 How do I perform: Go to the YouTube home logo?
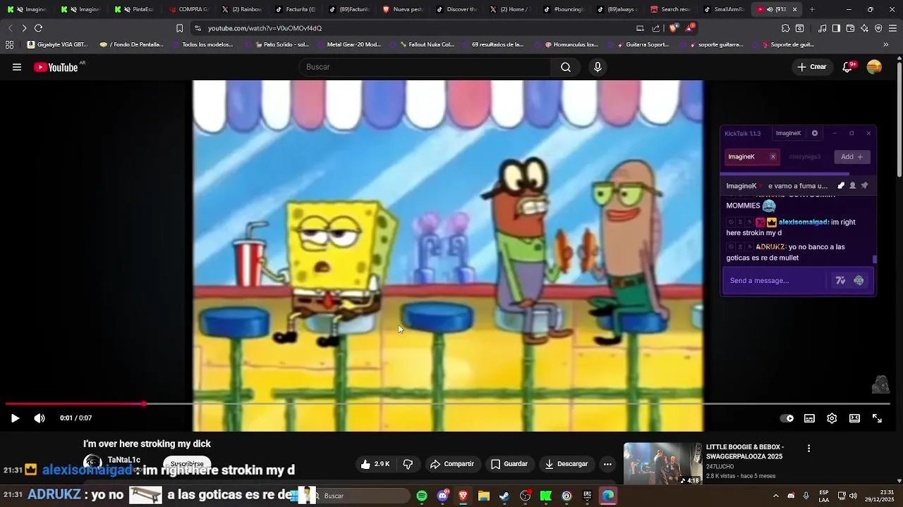tap(56, 68)
